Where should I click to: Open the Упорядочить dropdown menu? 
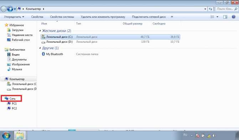coord(14,17)
